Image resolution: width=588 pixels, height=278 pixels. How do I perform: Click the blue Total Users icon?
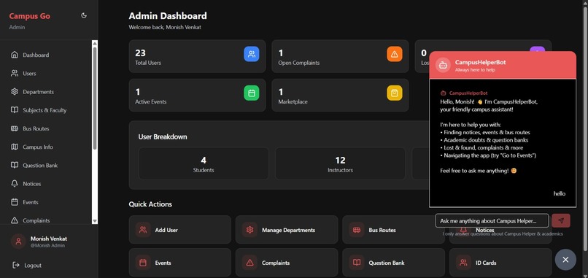coord(251,54)
